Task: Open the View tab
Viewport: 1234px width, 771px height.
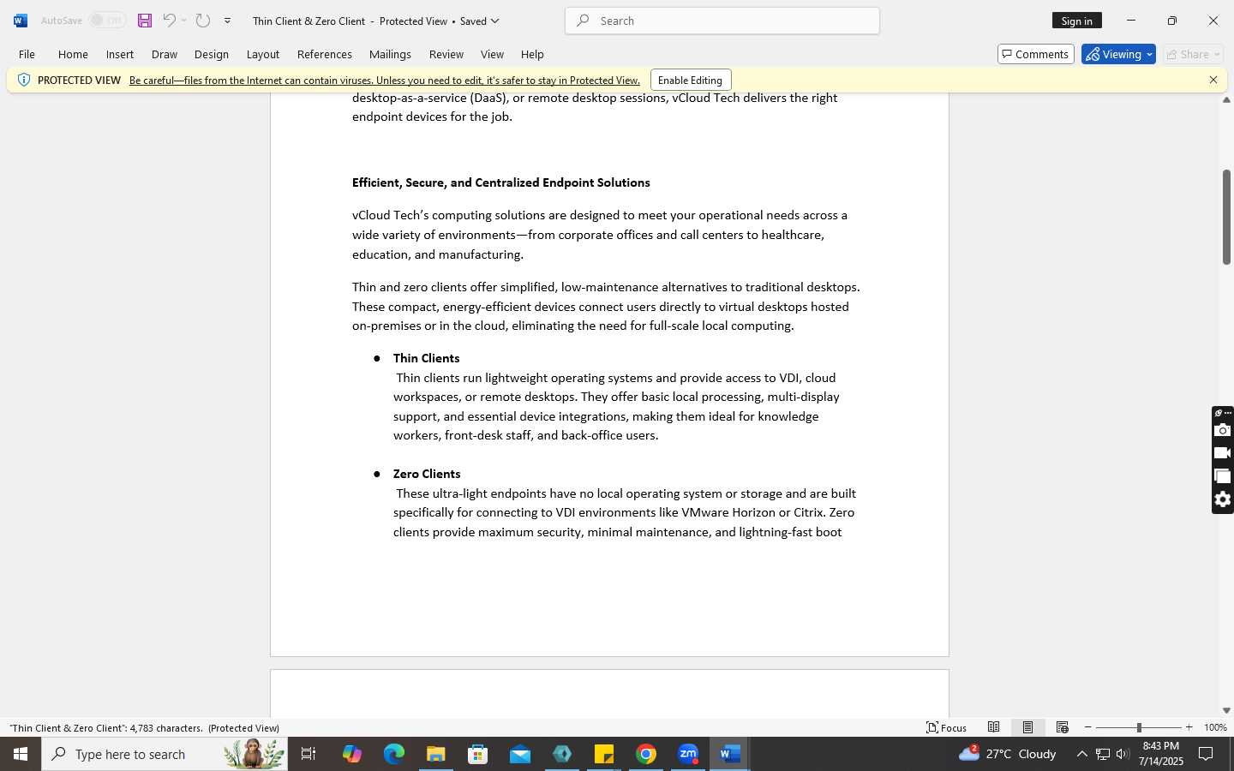Action: [x=492, y=54]
